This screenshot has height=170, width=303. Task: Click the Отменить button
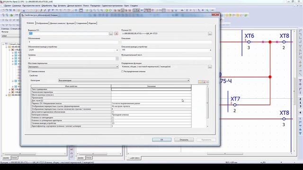pos(184,140)
